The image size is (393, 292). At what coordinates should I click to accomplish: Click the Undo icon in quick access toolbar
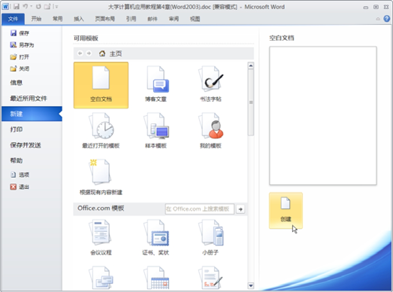pos(25,6)
